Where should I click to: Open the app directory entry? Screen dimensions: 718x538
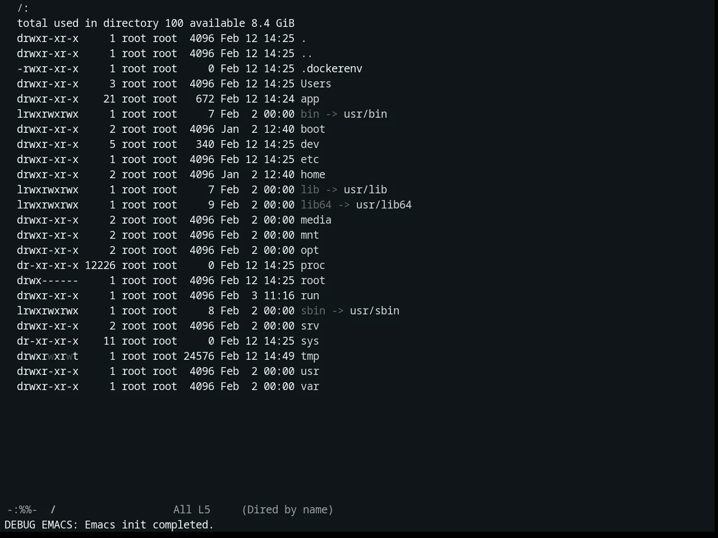(x=310, y=99)
